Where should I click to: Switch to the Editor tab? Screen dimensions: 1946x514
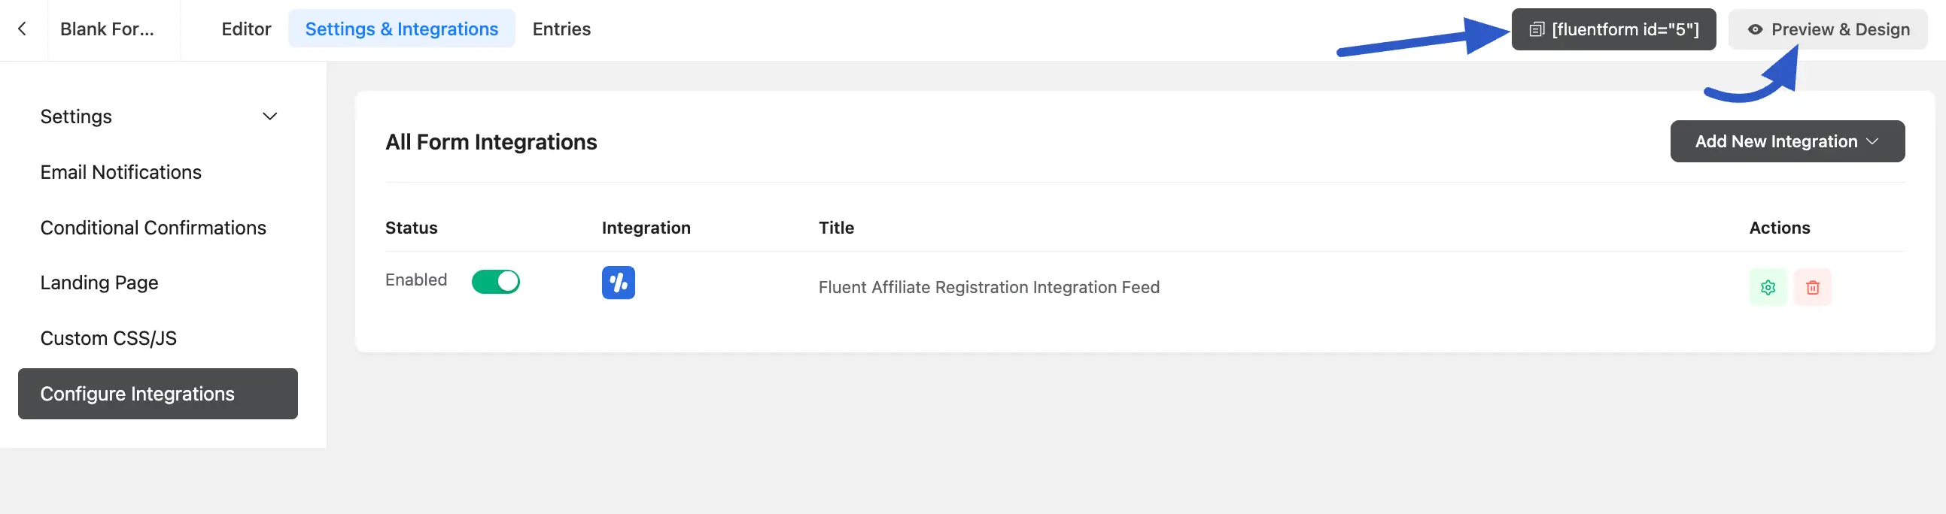(x=245, y=29)
